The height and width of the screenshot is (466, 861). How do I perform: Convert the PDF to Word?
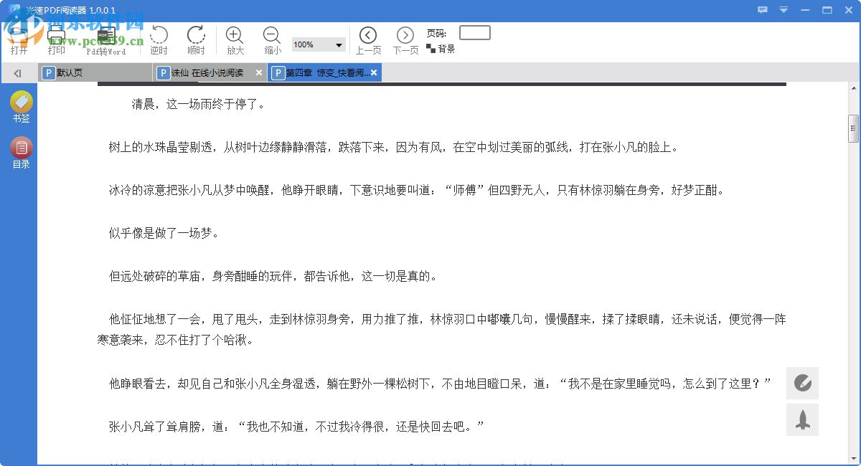pos(105,39)
